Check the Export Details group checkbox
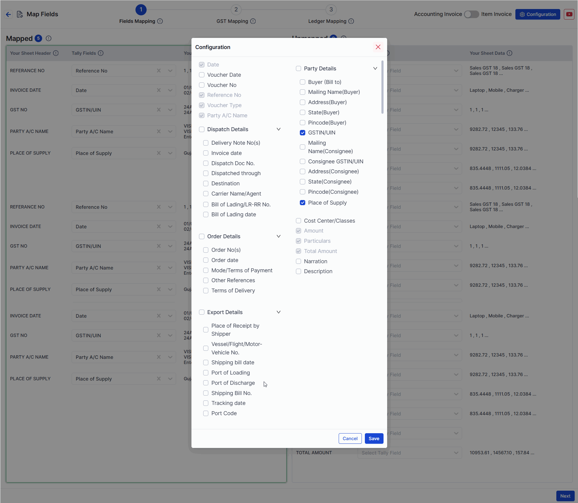The width and height of the screenshot is (578, 503). (x=202, y=312)
